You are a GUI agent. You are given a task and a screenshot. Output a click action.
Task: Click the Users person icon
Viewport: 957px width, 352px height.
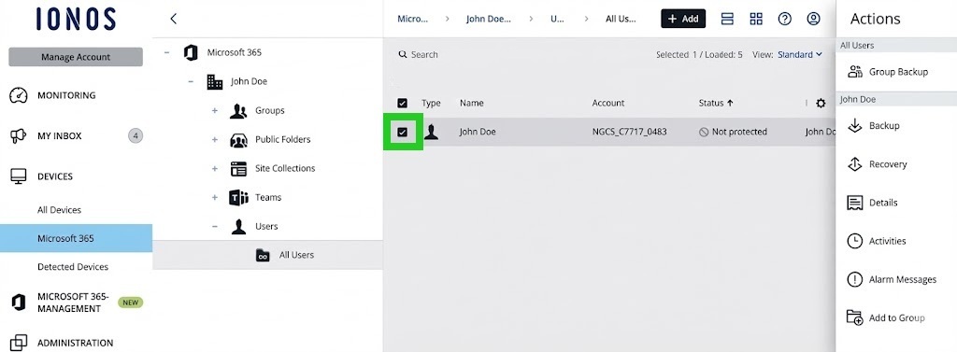(238, 227)
